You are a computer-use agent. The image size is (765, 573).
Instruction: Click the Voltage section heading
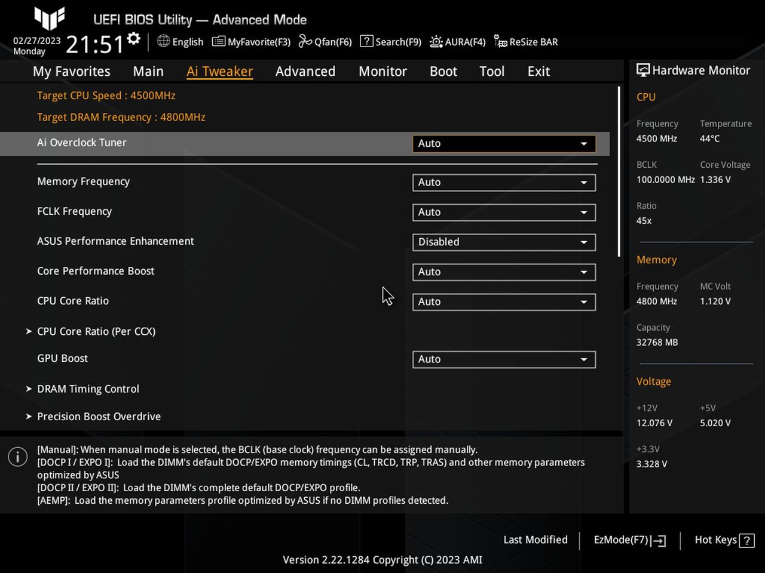point(654,381)
